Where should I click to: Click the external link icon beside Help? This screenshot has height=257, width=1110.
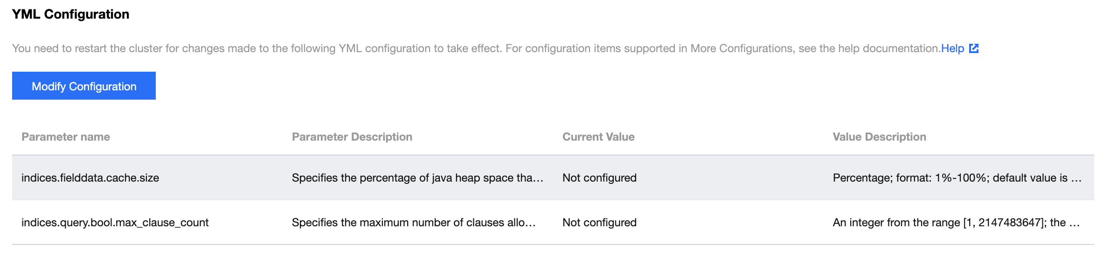click(x=974, y=48)
